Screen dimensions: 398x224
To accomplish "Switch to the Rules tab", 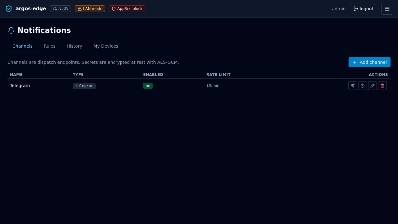I will click(x=50, y=46).
